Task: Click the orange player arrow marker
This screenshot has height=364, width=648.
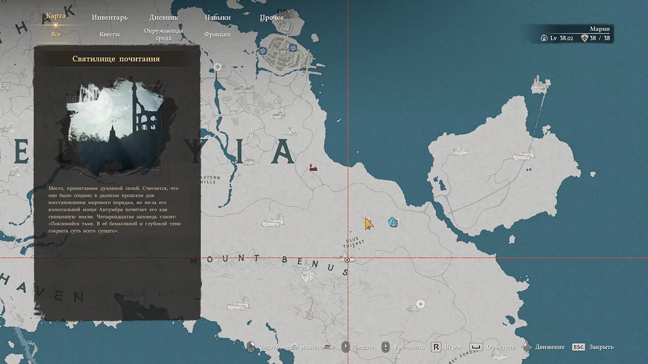Action: pyautogui.click(x=368, y=223)
